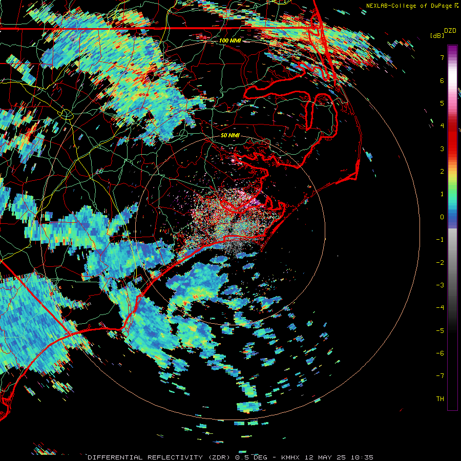Click the -4 value on the color scale

point(440,308)
